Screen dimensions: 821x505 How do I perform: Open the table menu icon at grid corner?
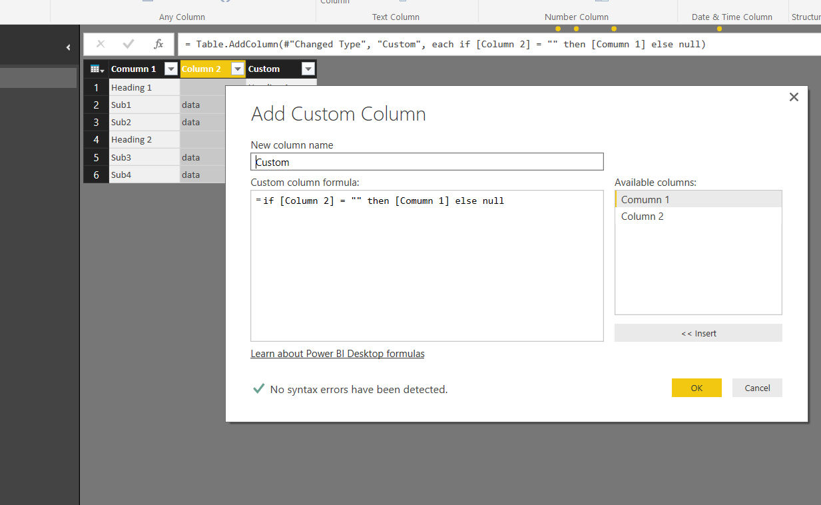[x=97, y=69]
